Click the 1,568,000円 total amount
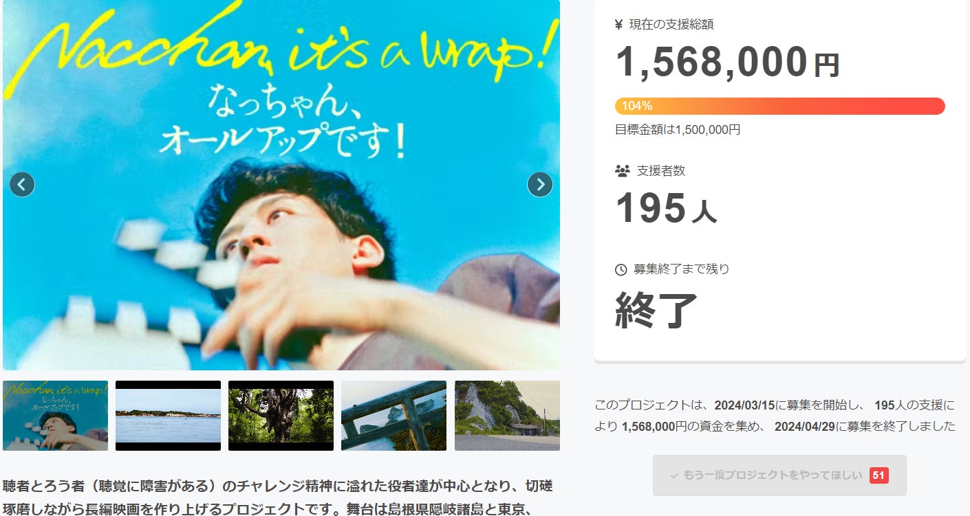Screen dimensions: 970x516 pos(727,63)
